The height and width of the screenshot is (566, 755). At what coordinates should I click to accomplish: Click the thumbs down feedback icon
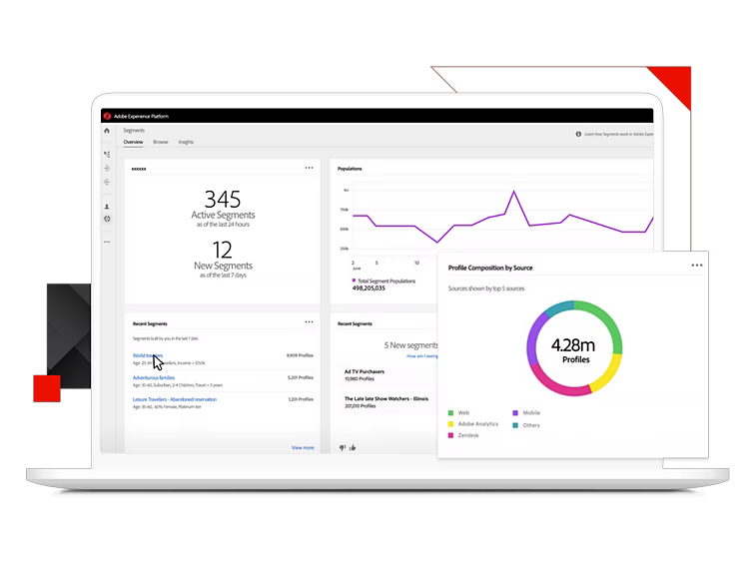pyautogui.click(x=343, y=447)
